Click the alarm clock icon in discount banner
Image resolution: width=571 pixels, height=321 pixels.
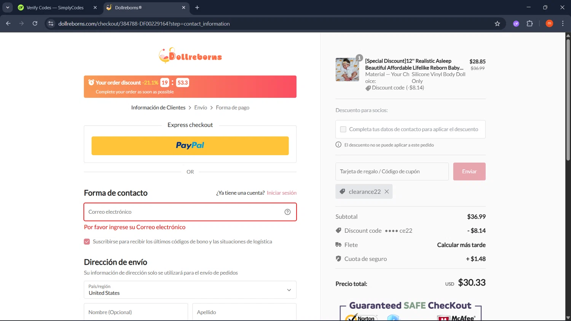[x=91, y=82]
